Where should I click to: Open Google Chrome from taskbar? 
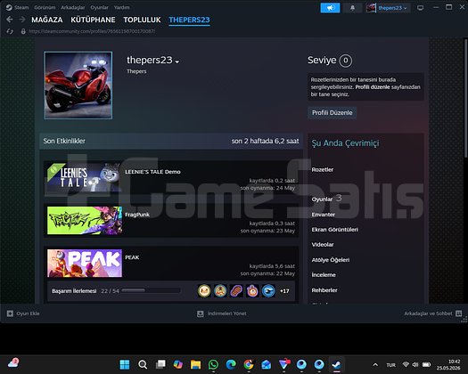tap(249, 364)
